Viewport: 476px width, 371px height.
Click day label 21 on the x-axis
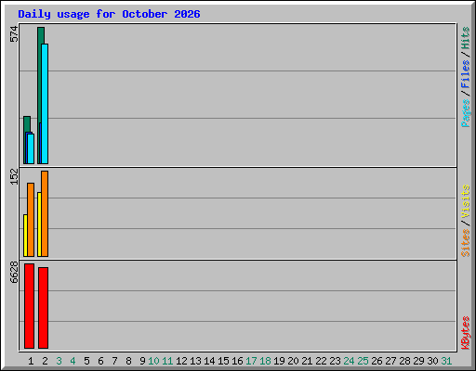pyautogui.click(x=307, y=361)
